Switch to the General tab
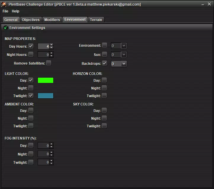Viewport: 214px width, 189px height. pyautogui.click(x=11, y=20)
